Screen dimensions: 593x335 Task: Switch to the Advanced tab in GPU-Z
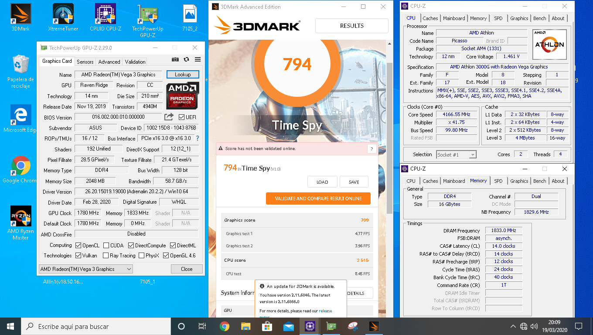coord(109,62)
